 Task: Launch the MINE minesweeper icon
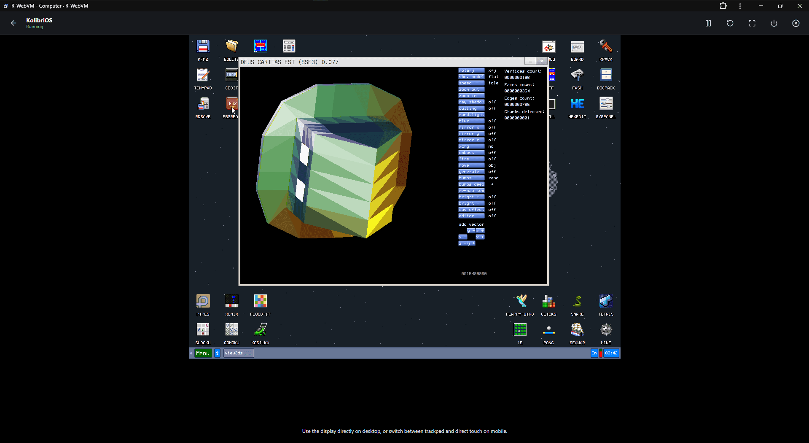[606, 330]
